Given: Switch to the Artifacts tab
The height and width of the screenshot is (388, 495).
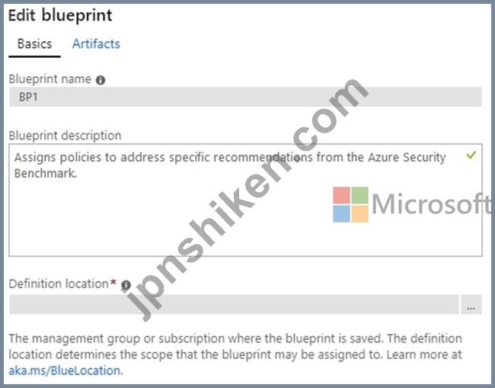Looking at the screenshot, I should pos(96,44).
